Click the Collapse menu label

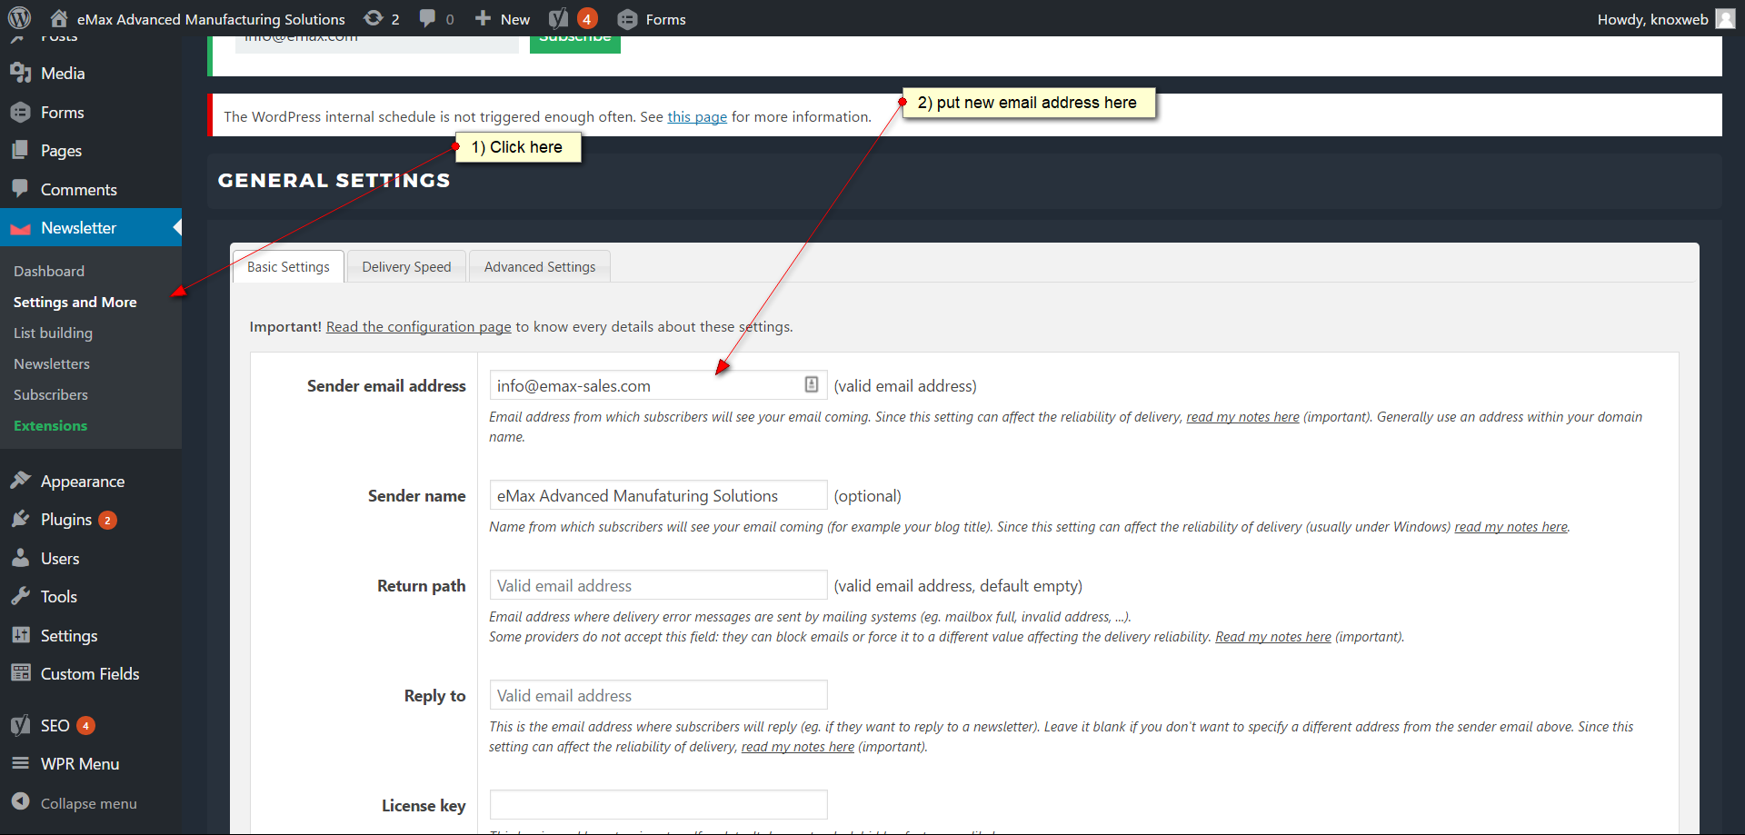[89, 803]
